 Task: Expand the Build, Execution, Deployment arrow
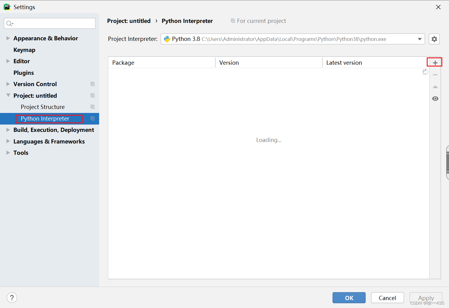coord(8,130)
